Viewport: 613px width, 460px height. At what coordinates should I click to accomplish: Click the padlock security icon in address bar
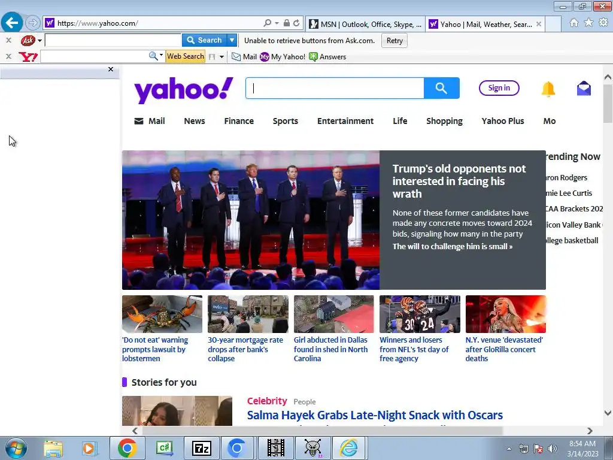coord(287,23)
